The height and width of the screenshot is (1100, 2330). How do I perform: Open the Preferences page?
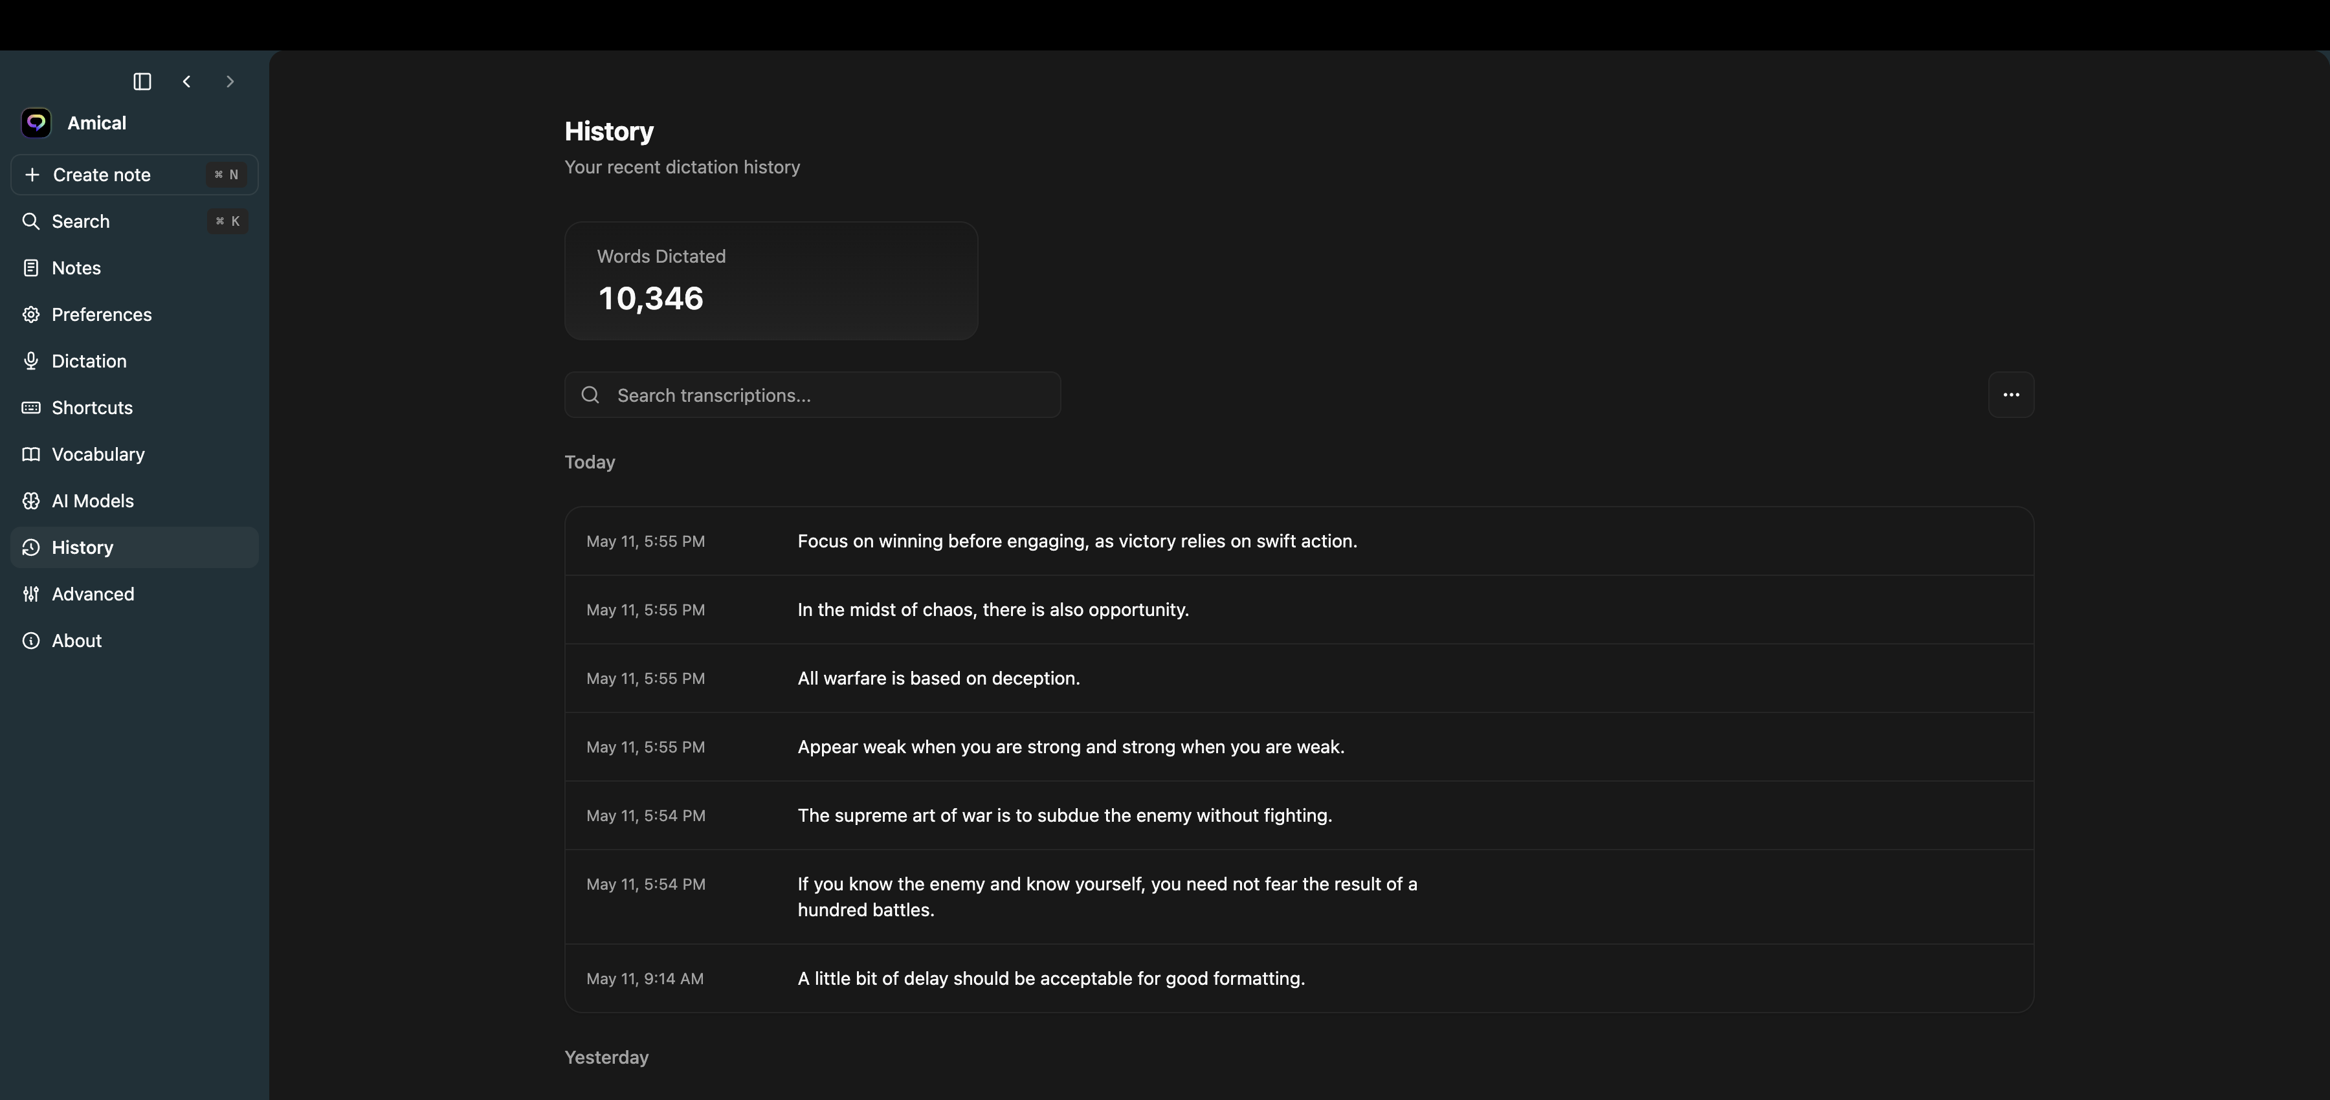click(x=134, y=315)
